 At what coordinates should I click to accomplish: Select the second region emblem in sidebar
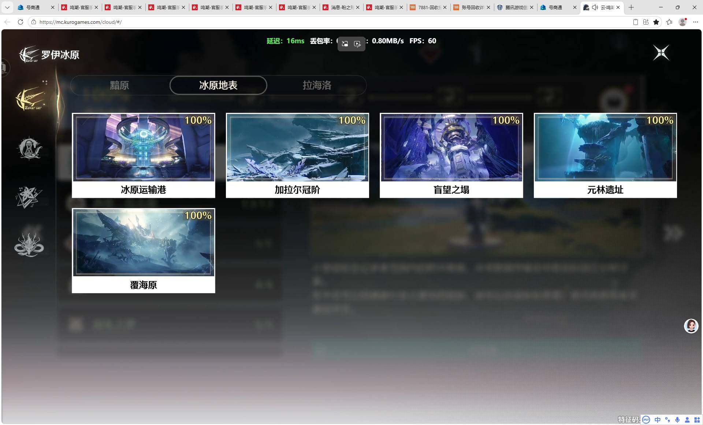[x=30, y=148]
